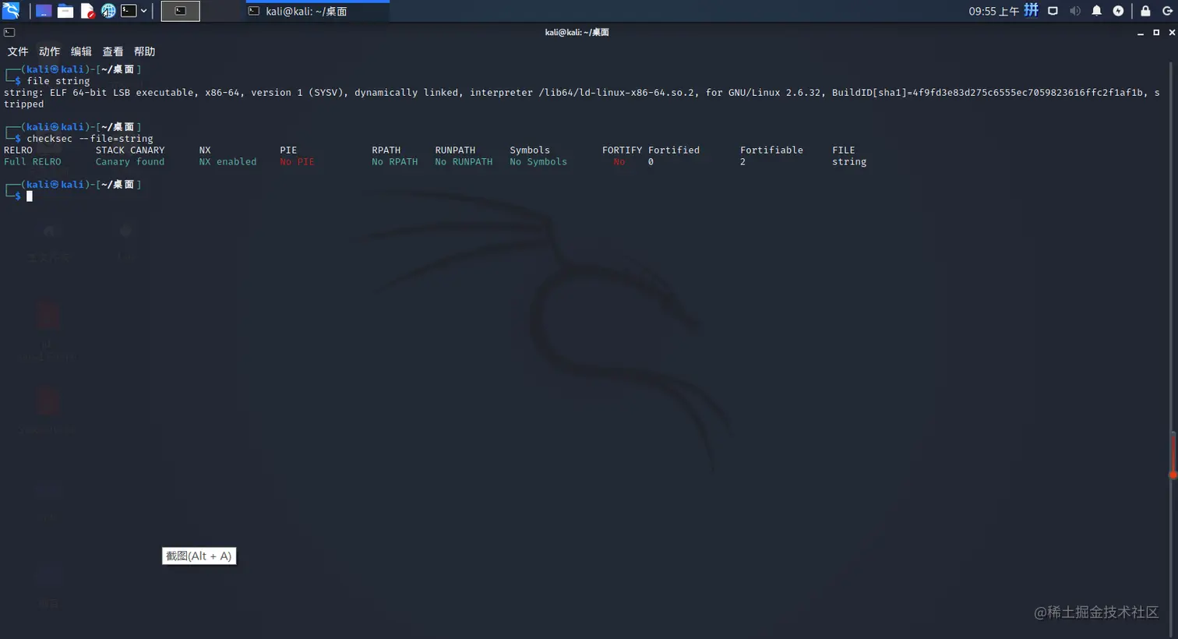Screen dimensions: 1178x639
Task: Click the 'checksec --file=string' command
Action: pos(90,139)
